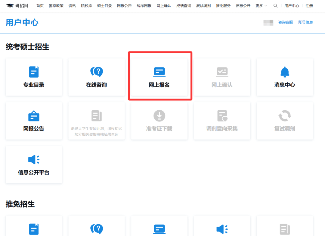Click the 研招网 logo
325x236 pixels.
point(17,6)
